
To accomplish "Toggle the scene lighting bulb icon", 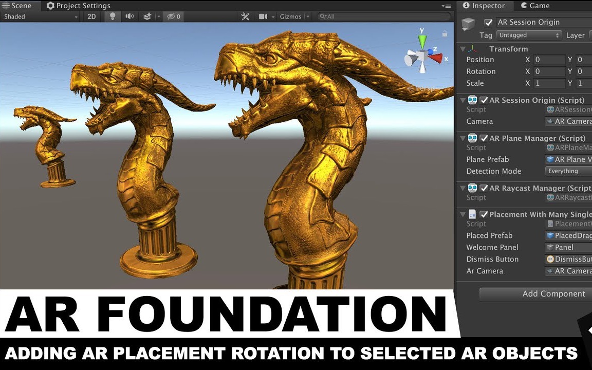I will coord(113,16).
